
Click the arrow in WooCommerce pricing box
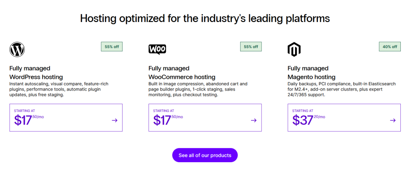(253, 120)
